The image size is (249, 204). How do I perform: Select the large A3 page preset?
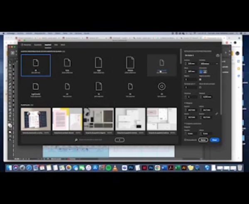[x=99, y=90]
